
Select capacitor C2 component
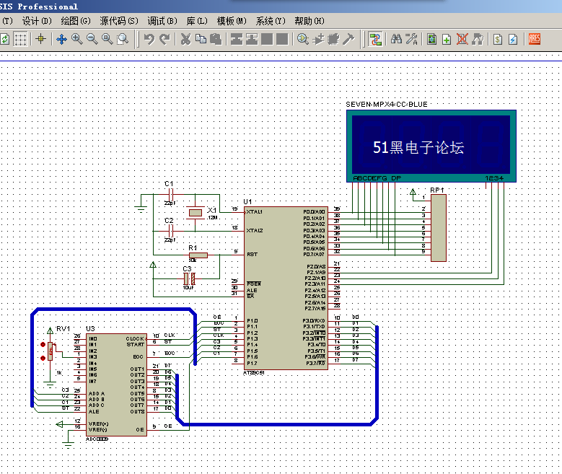[x=171, y=232]
